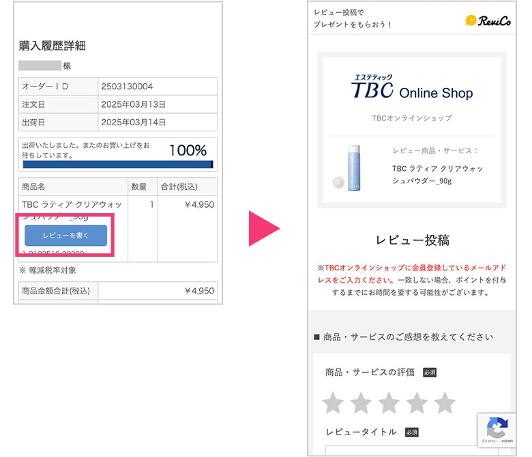Image resolution: width=532 pixels, height=457 pixels.
Task: Click the ※ 軽減税率対象 note
Action: [48, 270]
